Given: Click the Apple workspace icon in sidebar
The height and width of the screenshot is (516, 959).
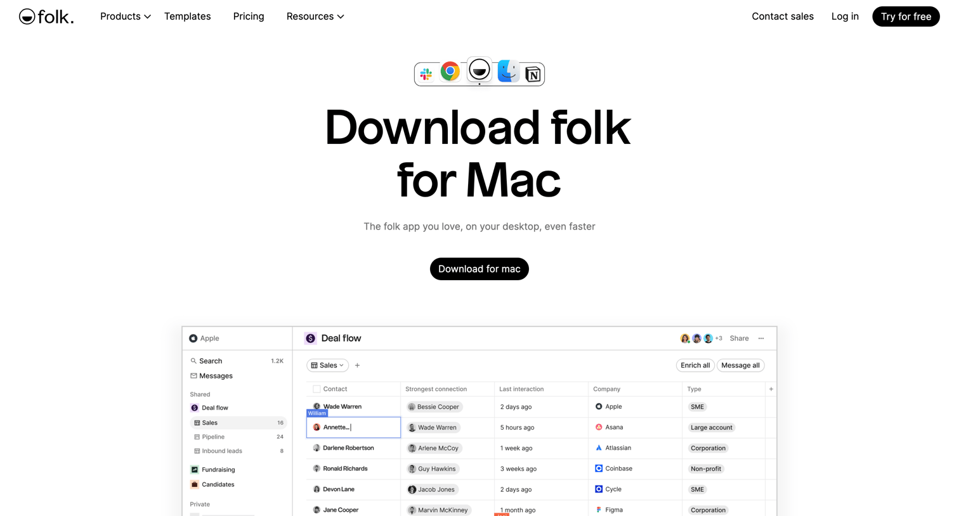Looking at the screenshot, I should (x=193, y=339).
